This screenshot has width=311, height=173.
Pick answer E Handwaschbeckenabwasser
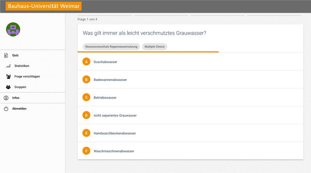[190, 133]
